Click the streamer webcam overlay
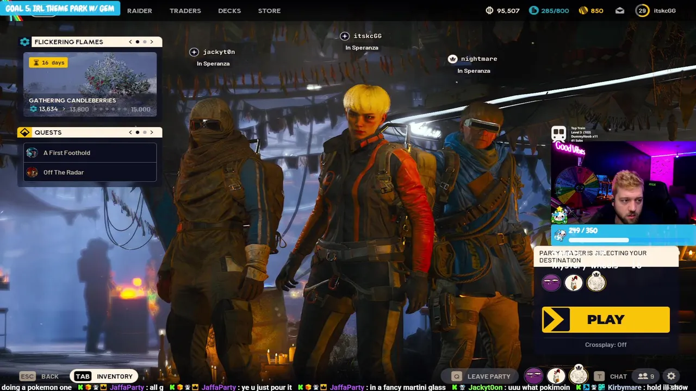Image resolution: width=696 pixels, height=391 pixels. 623,183
